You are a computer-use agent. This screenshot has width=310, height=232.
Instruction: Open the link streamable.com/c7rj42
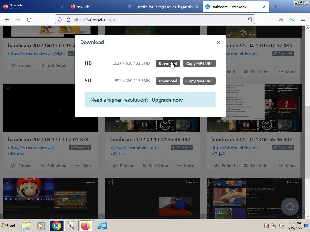[x=235, y=150]
